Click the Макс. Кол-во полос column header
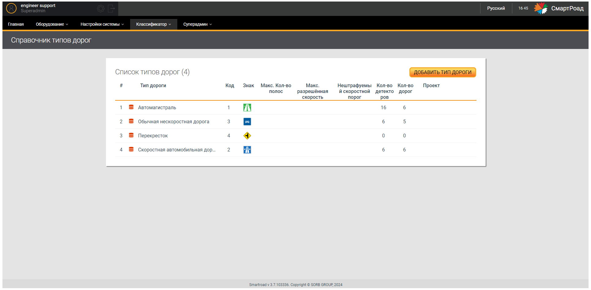The image size is (591, 290). click(276, 88)
